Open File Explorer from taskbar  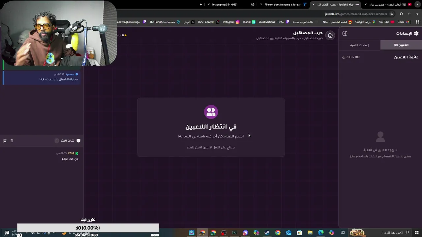pos(310,233)
